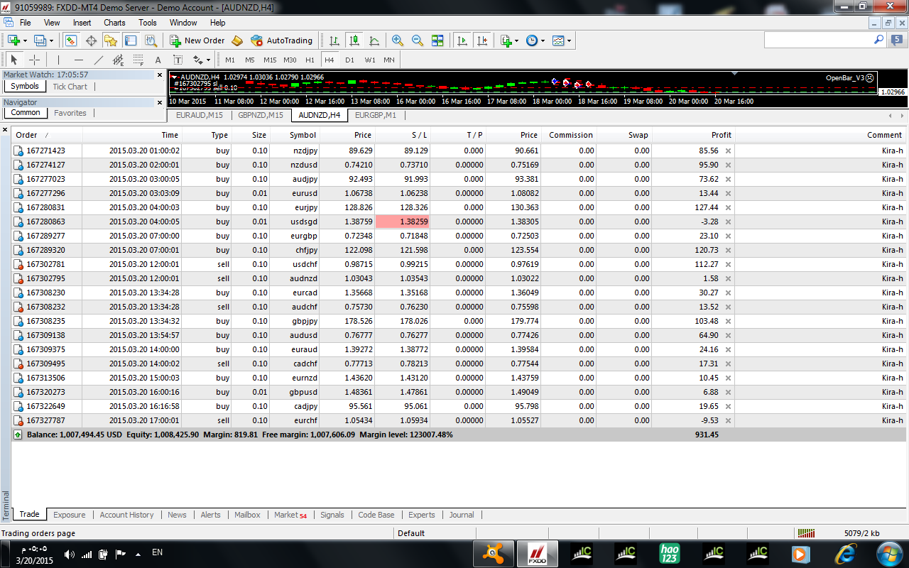Set timeframe to D1
This screenshot has width=909, height=568.
click(349, 60)
